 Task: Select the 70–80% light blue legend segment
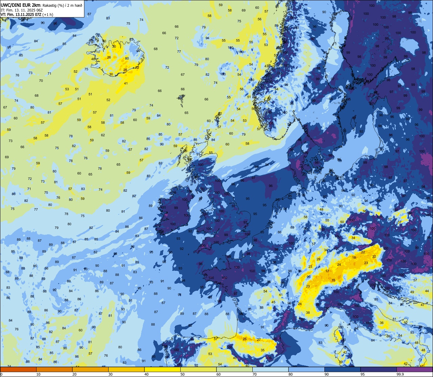(270, 369)
